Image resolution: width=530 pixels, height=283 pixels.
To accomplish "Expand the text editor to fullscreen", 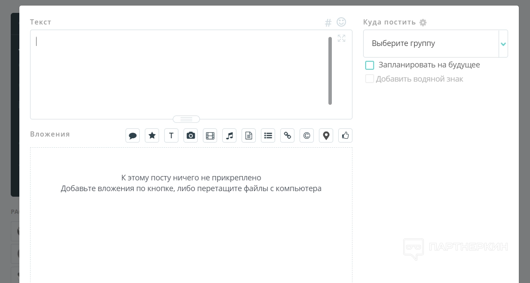I will tap(341, 38).
